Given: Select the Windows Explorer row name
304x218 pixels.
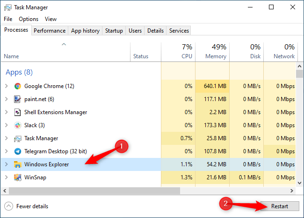Looking at the screenshot, I should click(46, 164).
